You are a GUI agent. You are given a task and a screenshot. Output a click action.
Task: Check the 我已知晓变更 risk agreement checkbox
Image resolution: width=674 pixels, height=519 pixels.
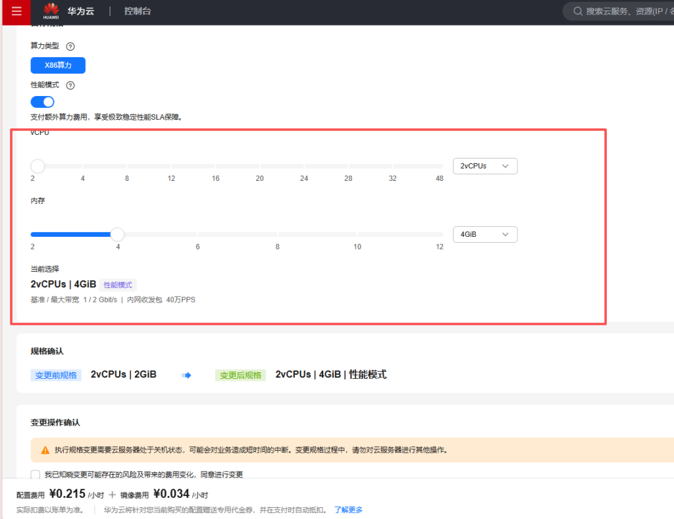tap(36, 474)
